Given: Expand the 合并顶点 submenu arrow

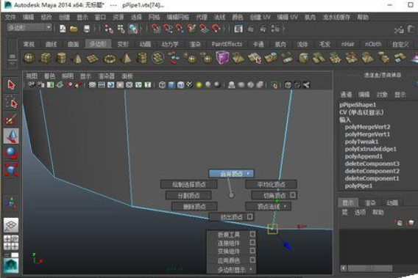Looking at the screenshot, I should tap(248, 174).
